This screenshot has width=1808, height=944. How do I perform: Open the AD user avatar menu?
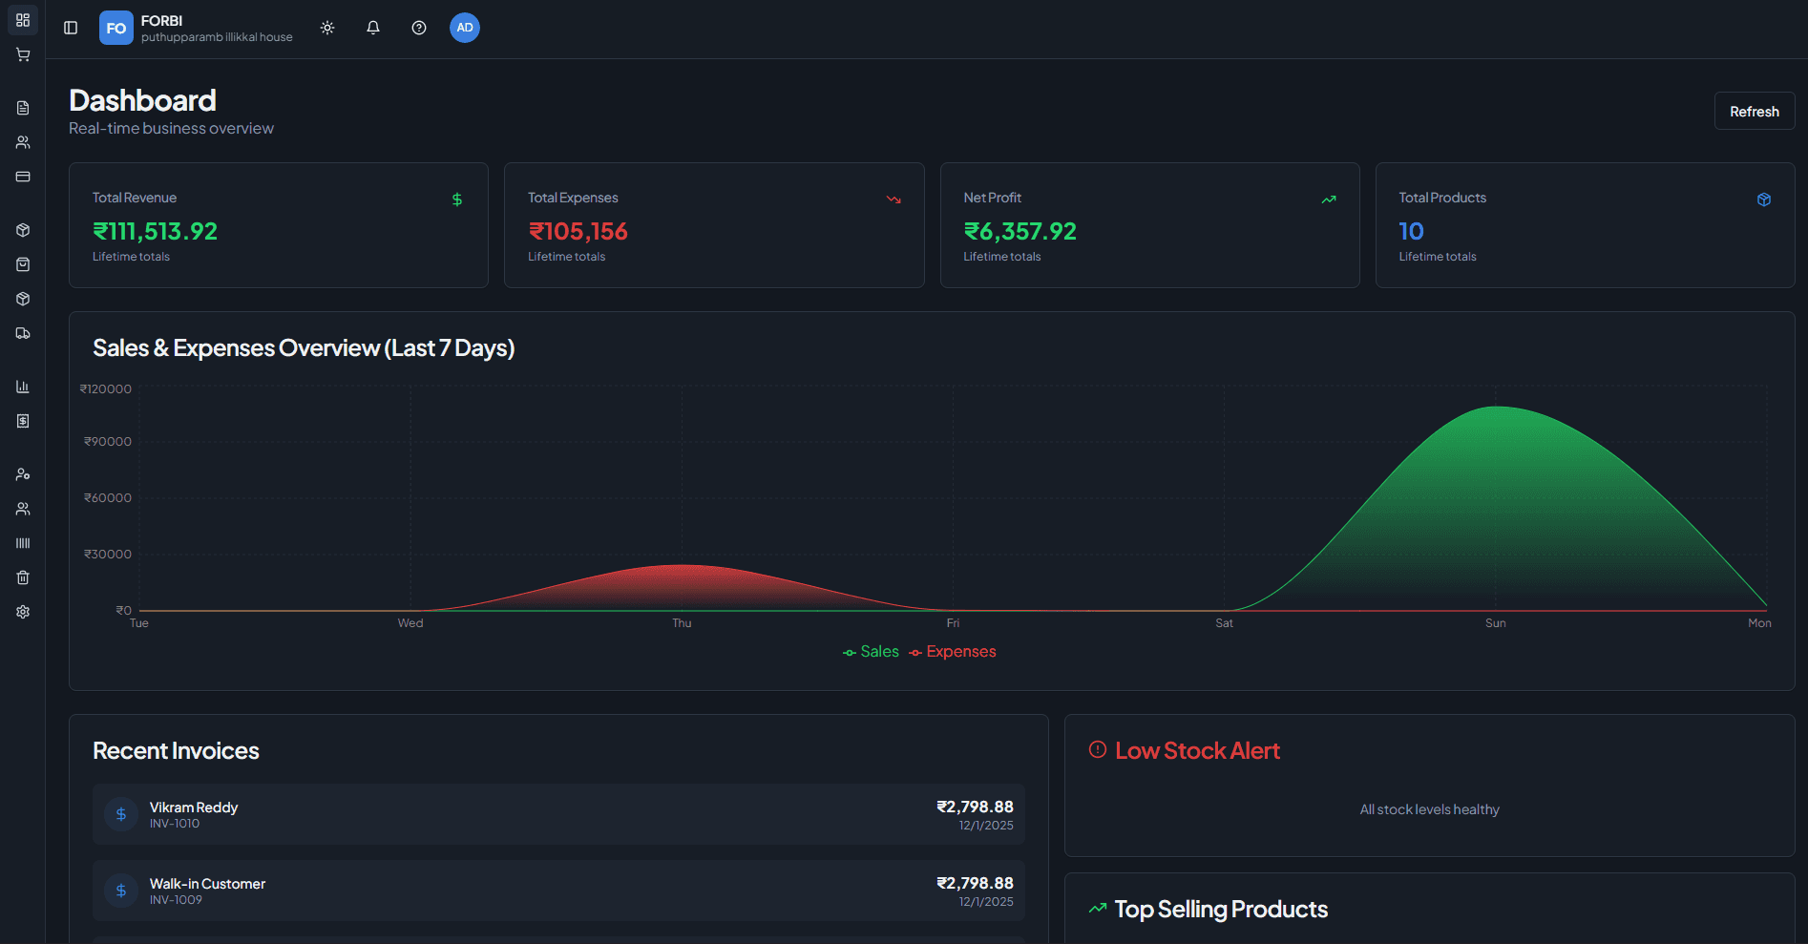[465, 28]
